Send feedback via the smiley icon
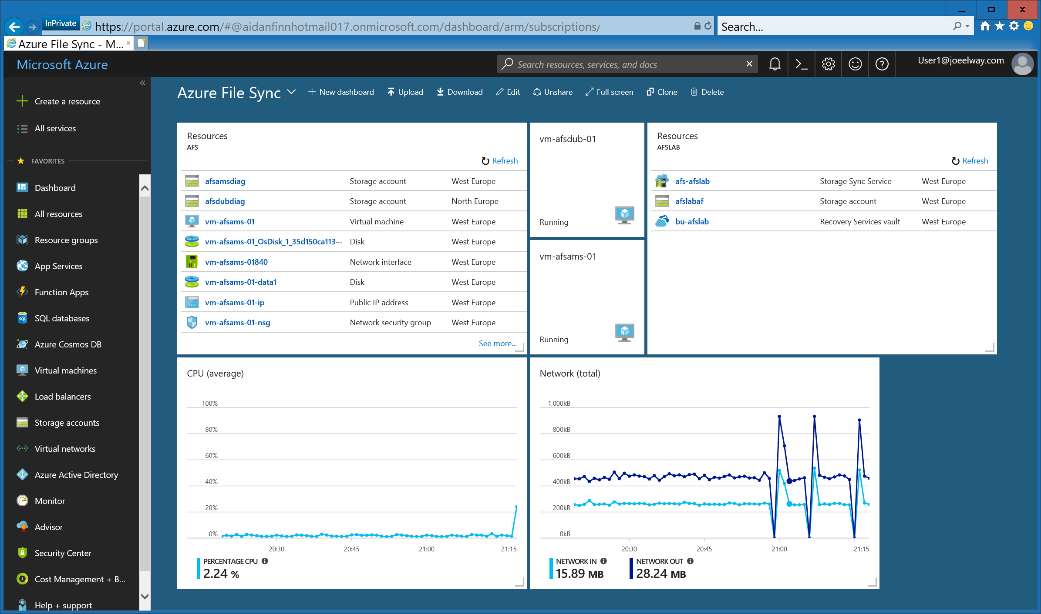Viewport: 1041px width, 614px height. (855, 64)
